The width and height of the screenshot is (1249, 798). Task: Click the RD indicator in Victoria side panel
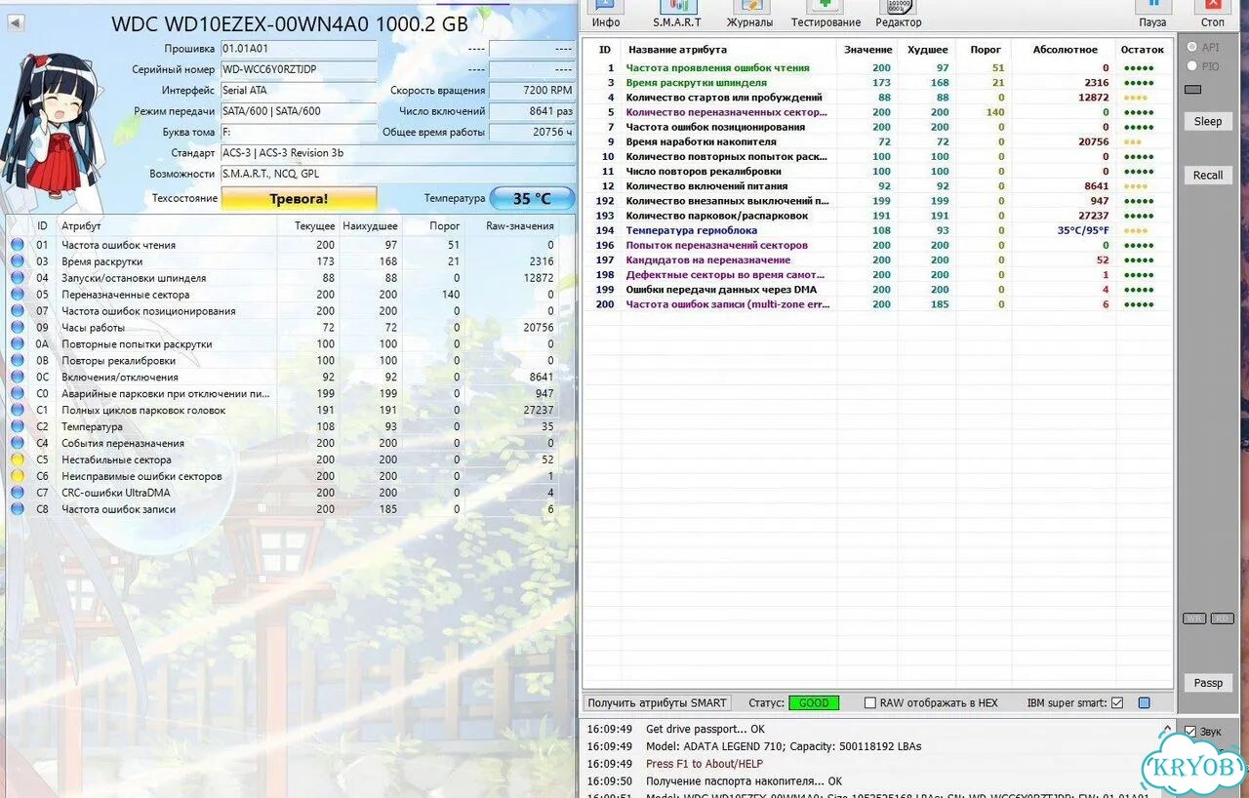(1222, 618)
